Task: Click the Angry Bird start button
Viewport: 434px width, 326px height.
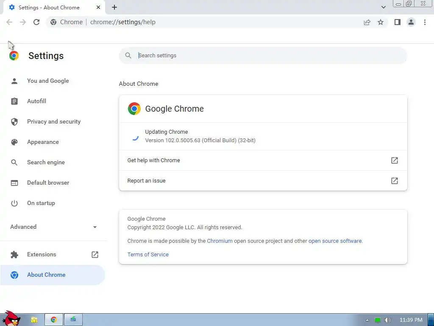Action: point(11,318)
